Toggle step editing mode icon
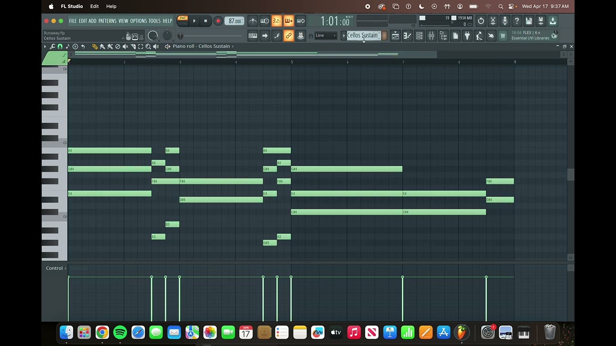This screenshot has height=346, width=616. click(x=277, y=36)
